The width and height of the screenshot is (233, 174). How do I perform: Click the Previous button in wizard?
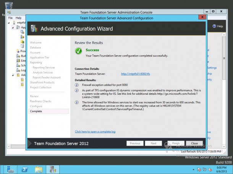click(135, 143)
